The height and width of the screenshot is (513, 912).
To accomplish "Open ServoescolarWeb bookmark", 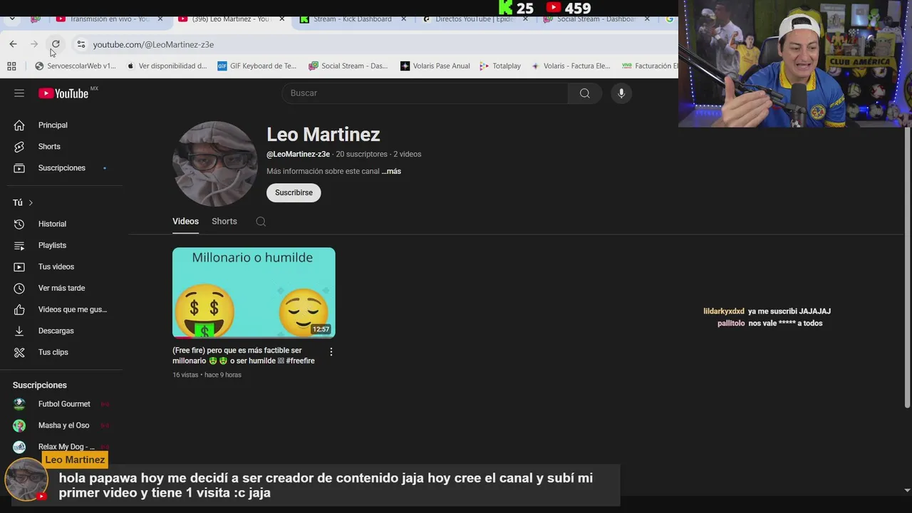I will coord(76,66).
